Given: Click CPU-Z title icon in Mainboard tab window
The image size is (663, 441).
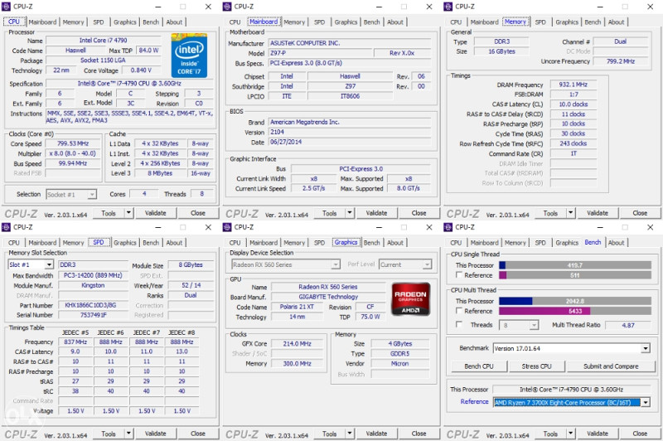Looking at the screenshot, I should (x=227, y=7).
